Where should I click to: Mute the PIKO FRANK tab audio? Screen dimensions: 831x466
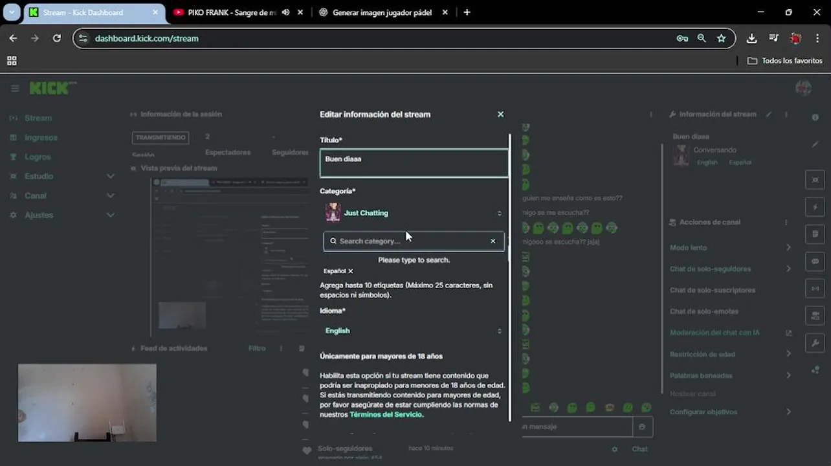pos(285,12)
